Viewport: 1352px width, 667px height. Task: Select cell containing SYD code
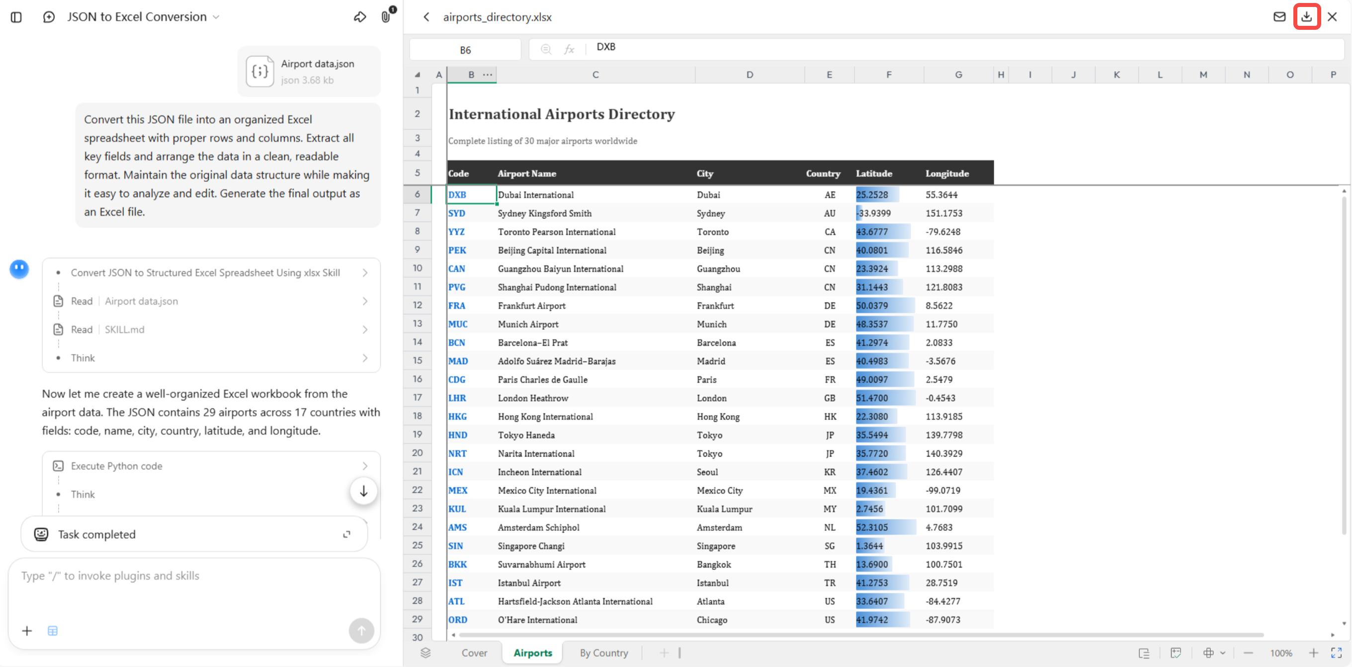(x=471, y=213)
